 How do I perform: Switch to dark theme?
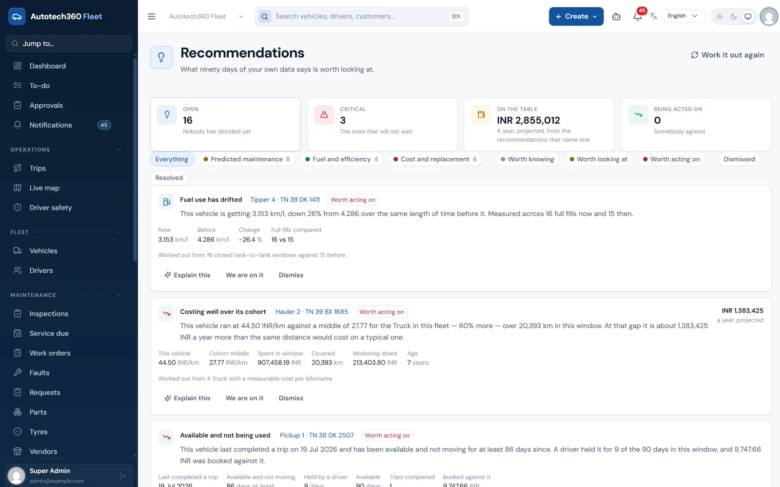click(x=734, y=17)
